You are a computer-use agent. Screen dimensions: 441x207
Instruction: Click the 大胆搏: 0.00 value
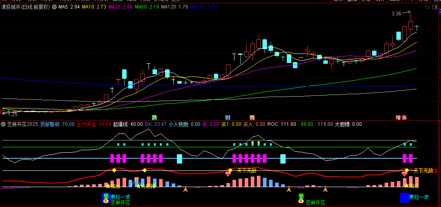(348, 124)
